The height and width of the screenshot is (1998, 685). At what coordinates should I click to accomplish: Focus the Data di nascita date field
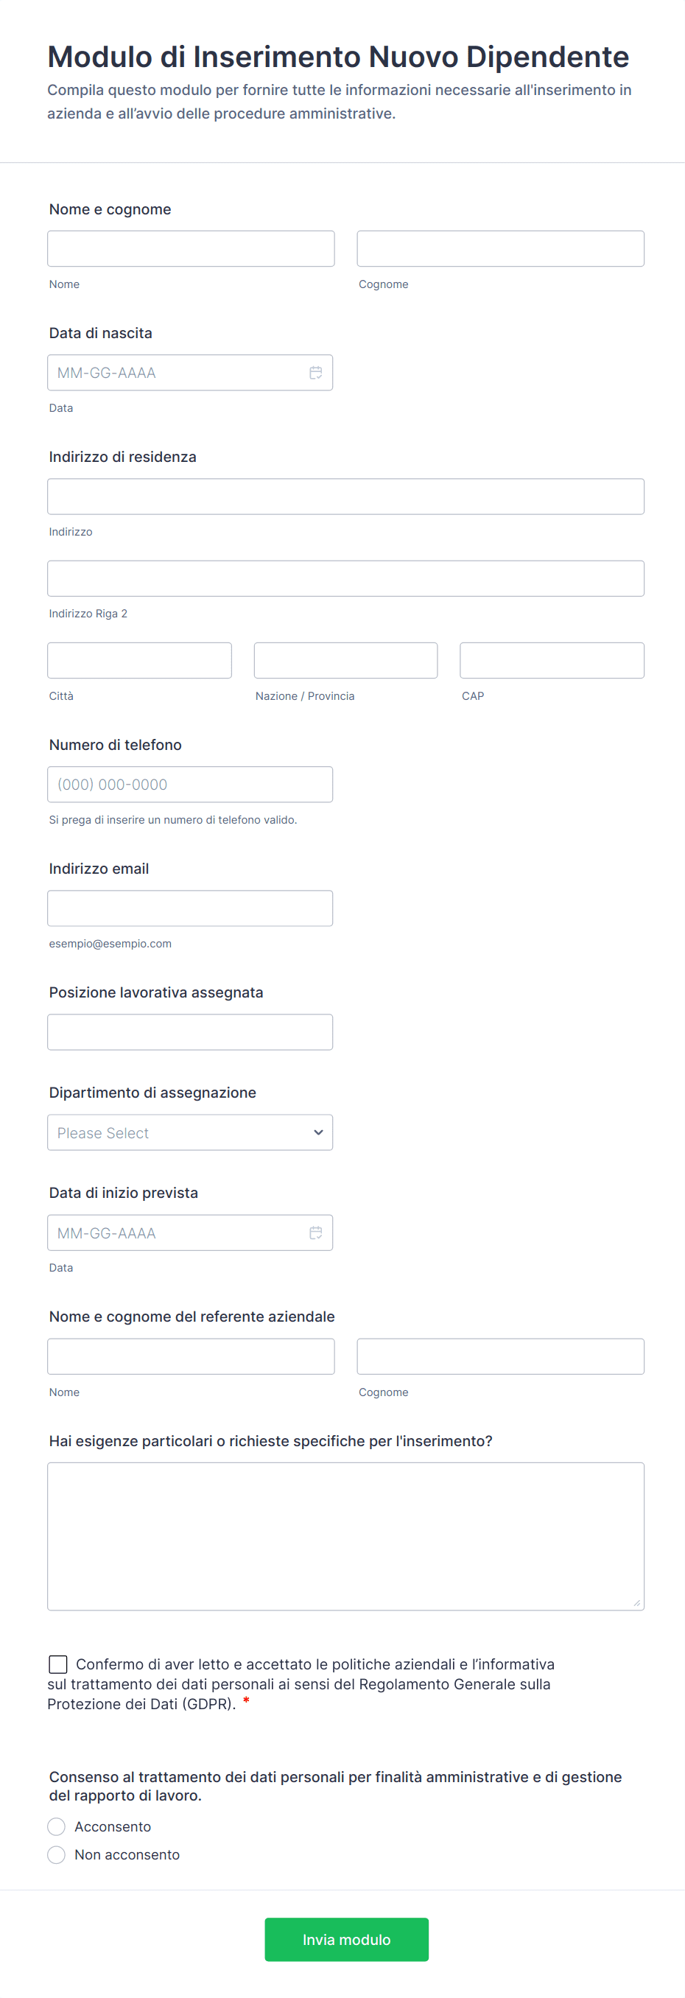coord(175,373)
